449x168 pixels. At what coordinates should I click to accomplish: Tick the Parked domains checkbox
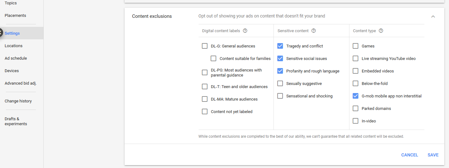point(355,108)
